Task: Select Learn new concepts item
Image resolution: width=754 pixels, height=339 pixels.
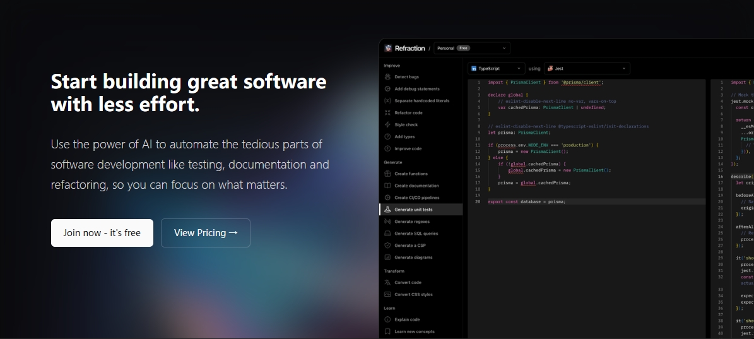Action: pyautogui.click(x=421, y=331)
